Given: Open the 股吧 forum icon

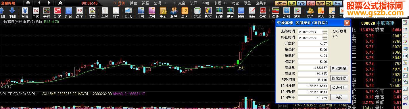Looking at the screenshot, I should pyautogui.click(x=174, y=13).
